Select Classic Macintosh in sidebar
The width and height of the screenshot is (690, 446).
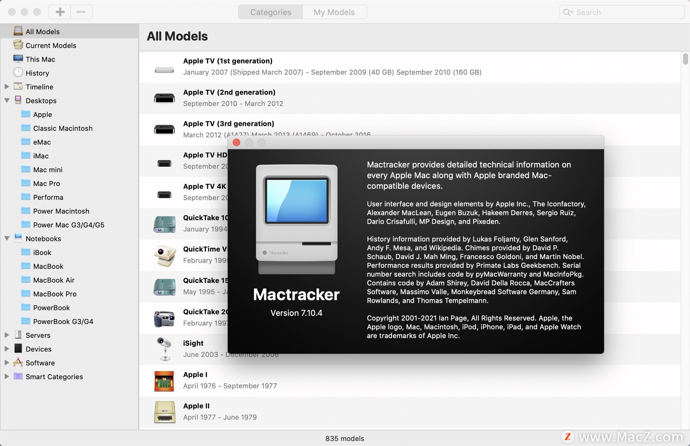point(63,128)
